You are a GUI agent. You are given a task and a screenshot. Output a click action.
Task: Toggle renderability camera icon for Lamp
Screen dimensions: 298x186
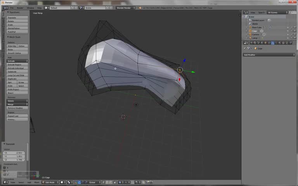pyautogui.click(x=295, y=38)
